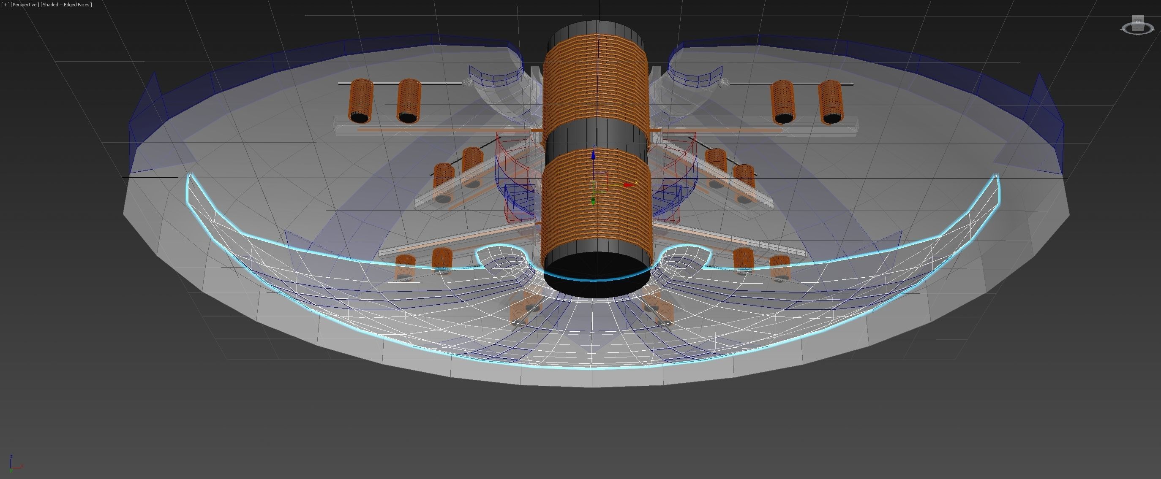The width and height of the screenshot is (1161, 479).
Task: Open the [+] general viewport menu
Action: click(5, 5)
